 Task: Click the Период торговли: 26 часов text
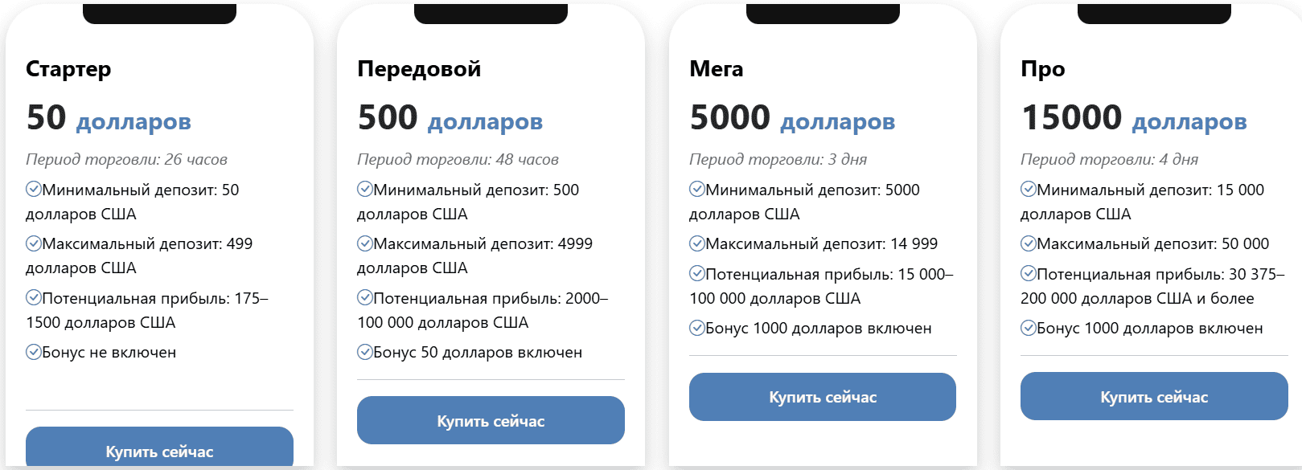(127, 159)
